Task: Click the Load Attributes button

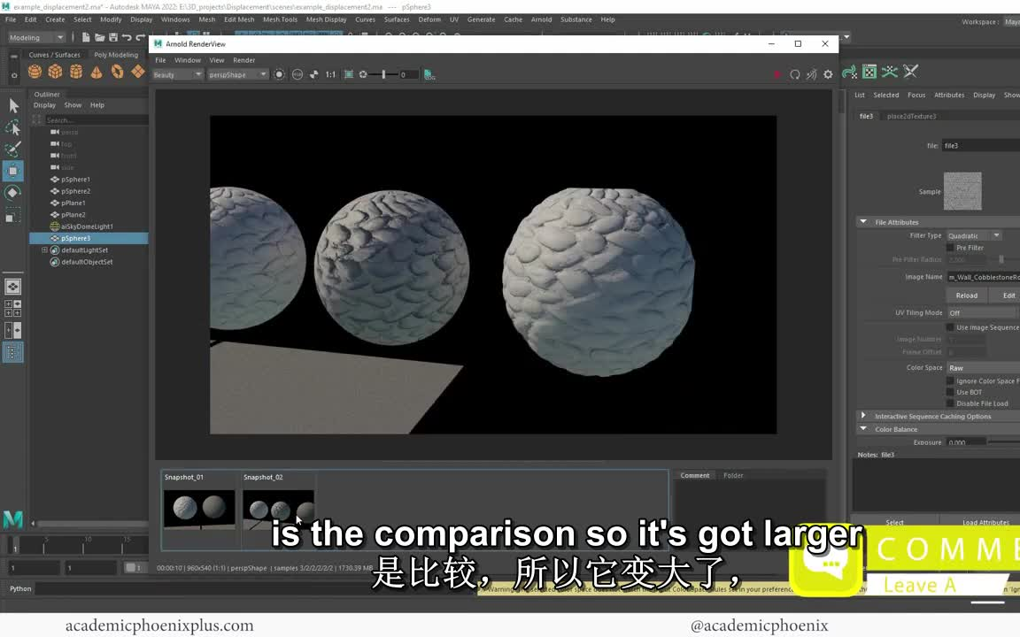Action: [x=985, y=523]
